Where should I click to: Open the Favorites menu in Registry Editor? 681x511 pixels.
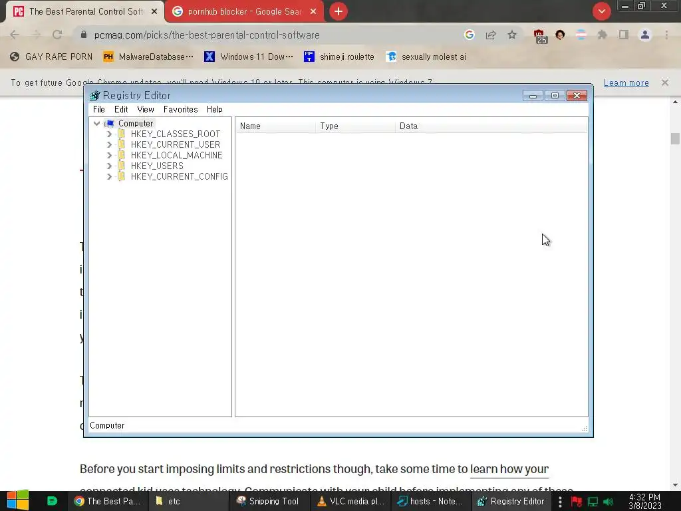tap(180, 110)
